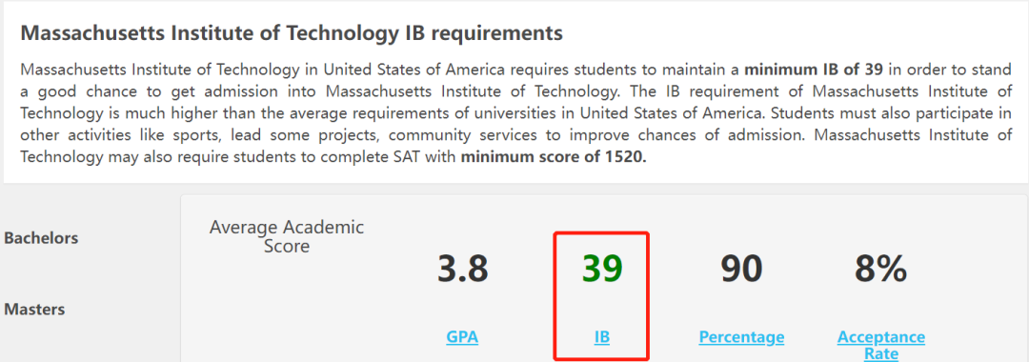Click the MIT IB requirements heading
Viewport: 1029px width, 362px height.
tap(292, 33)
